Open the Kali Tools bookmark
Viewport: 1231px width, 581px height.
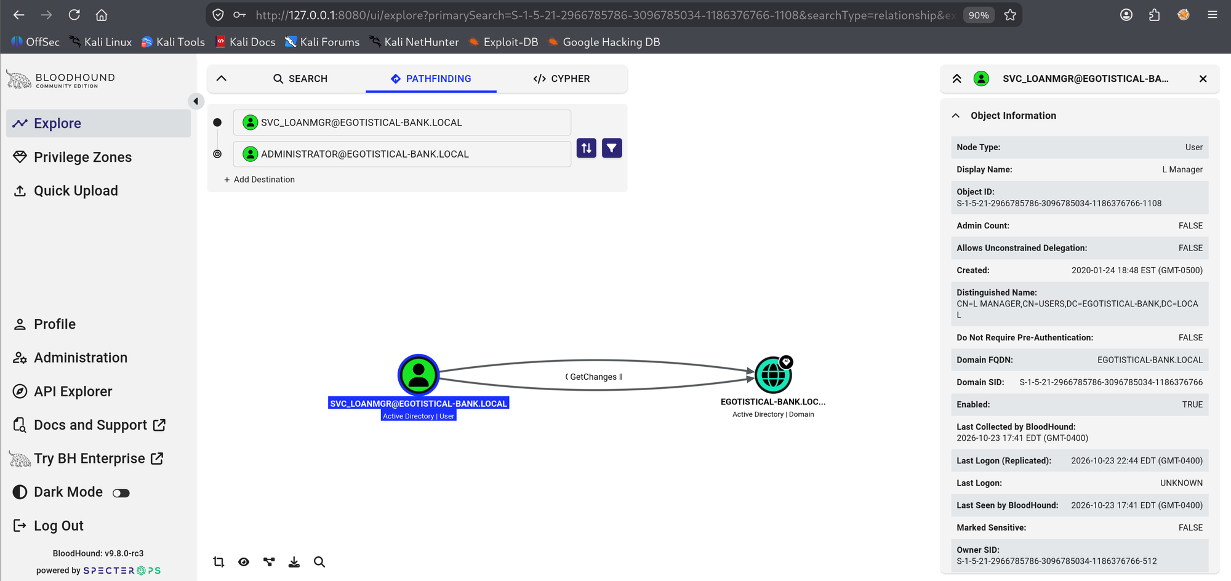(x=173, y=42)
